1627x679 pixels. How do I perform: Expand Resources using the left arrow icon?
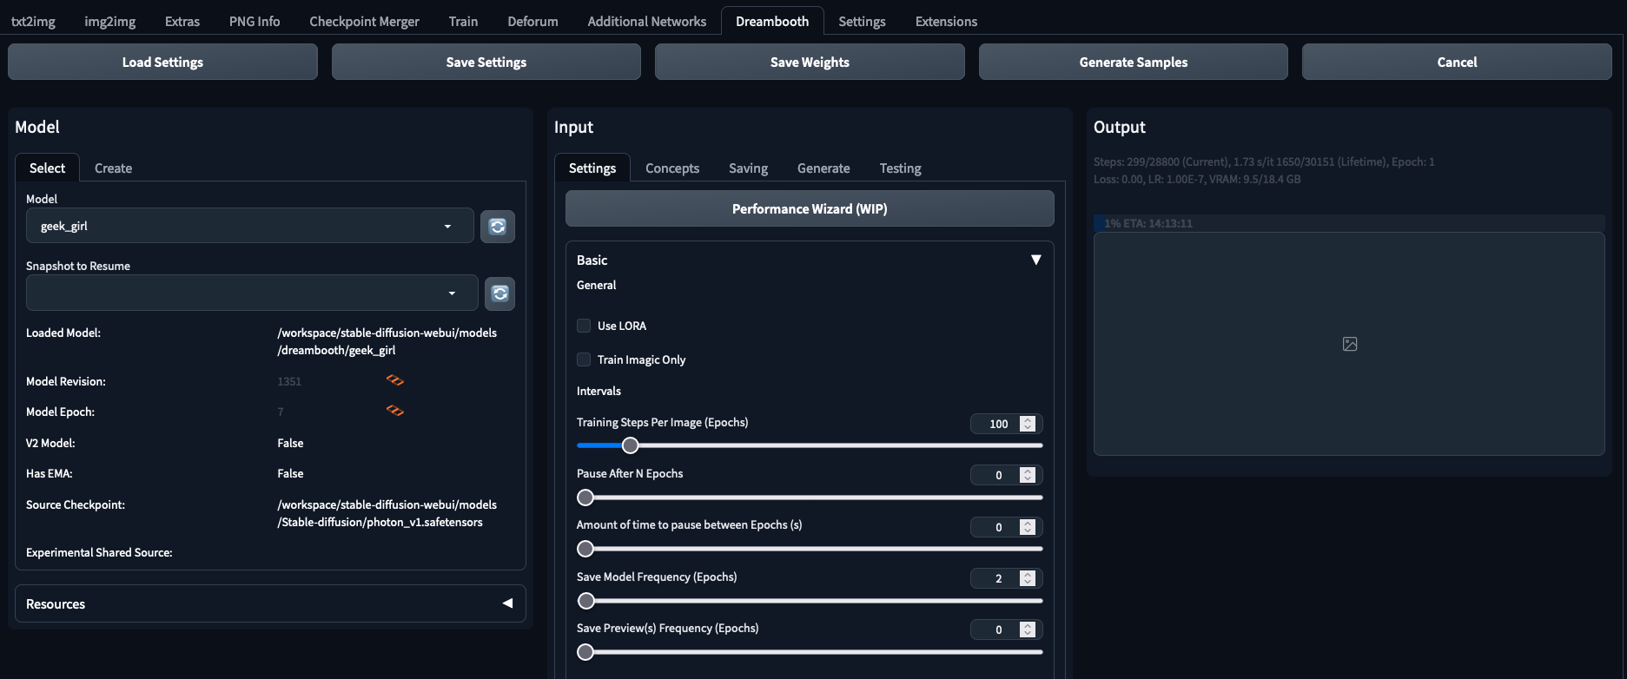[x=507, y=603]
